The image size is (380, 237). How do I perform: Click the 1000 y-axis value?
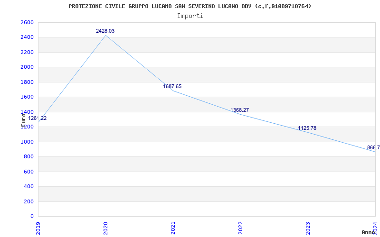[x=27, y=142]
